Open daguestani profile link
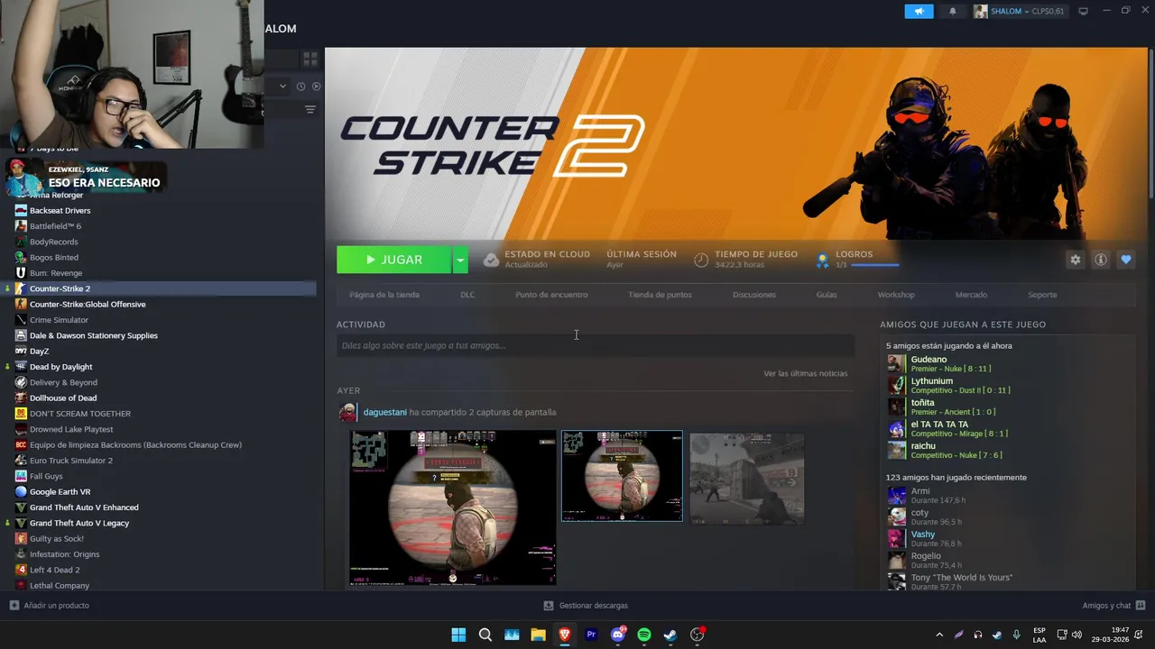 [x=385, y=412]
